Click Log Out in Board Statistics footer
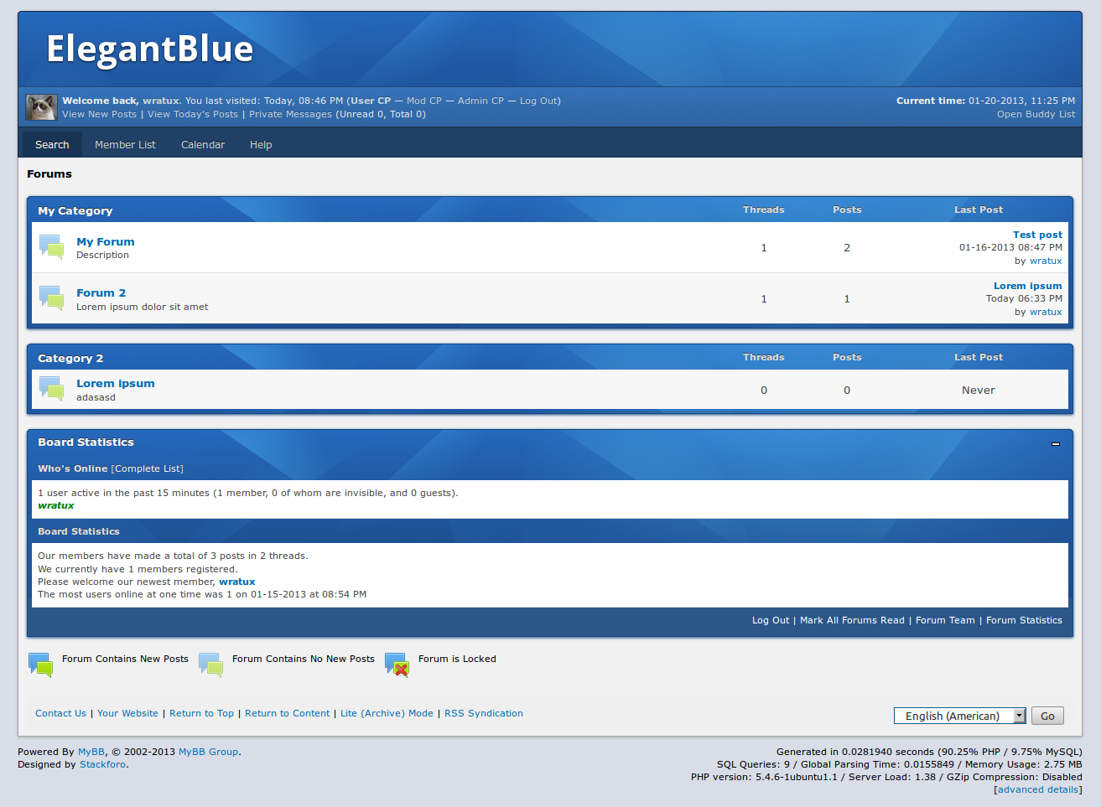Viewport: 1101px width, 807px height. coord(771,620)
